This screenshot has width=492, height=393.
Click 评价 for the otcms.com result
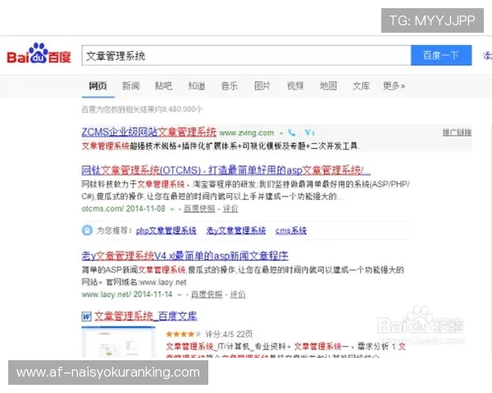point(230,209)
